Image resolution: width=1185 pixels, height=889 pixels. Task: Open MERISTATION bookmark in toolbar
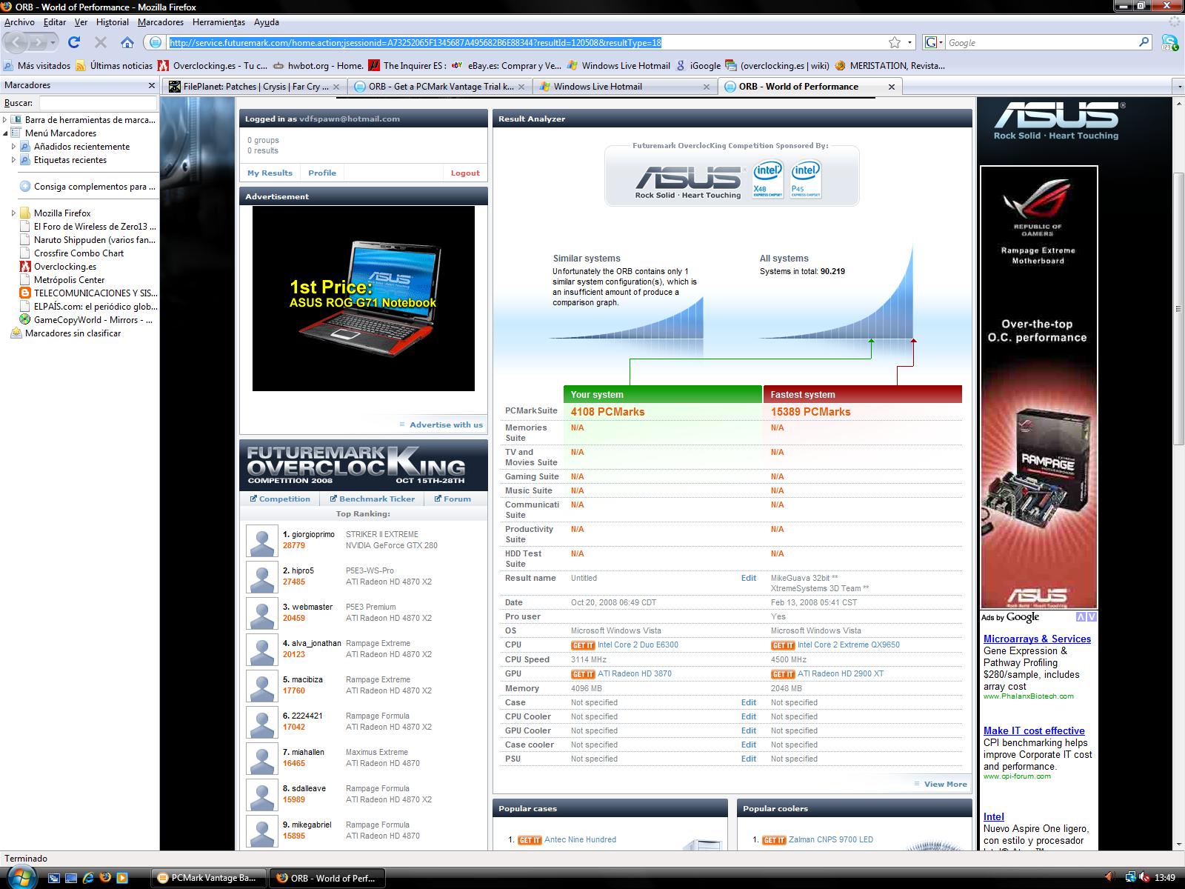click(889, 65)
